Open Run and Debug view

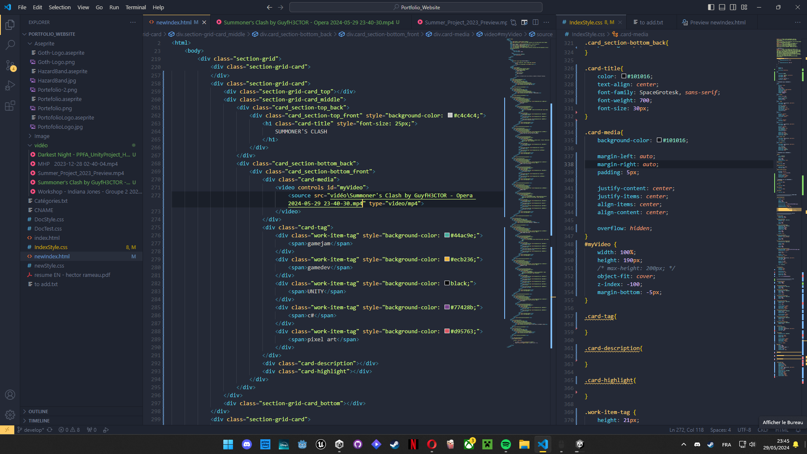pyautogui.click(x=10, y=85)
